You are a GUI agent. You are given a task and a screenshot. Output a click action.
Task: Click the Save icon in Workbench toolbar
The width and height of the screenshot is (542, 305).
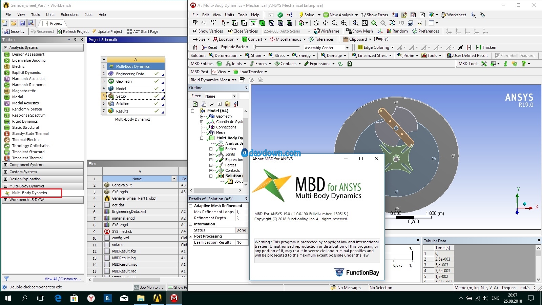(22, 23)
